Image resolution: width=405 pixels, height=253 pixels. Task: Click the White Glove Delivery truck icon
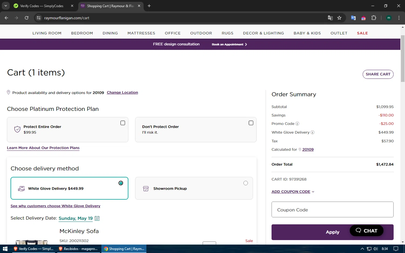point(21,189)
